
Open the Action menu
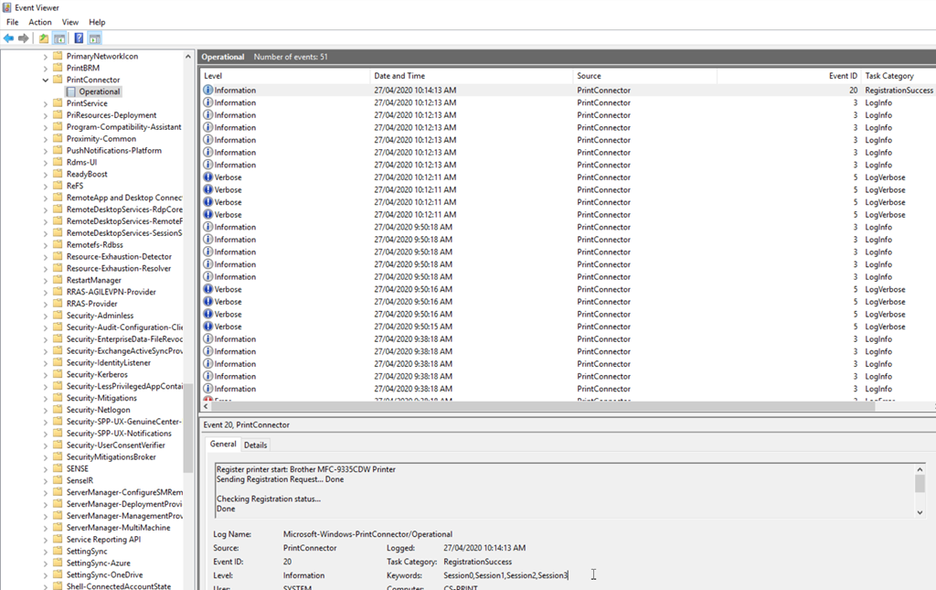click(40, 22)
